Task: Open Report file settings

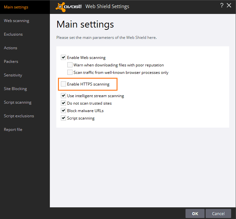Action: (x=25, y=130)
